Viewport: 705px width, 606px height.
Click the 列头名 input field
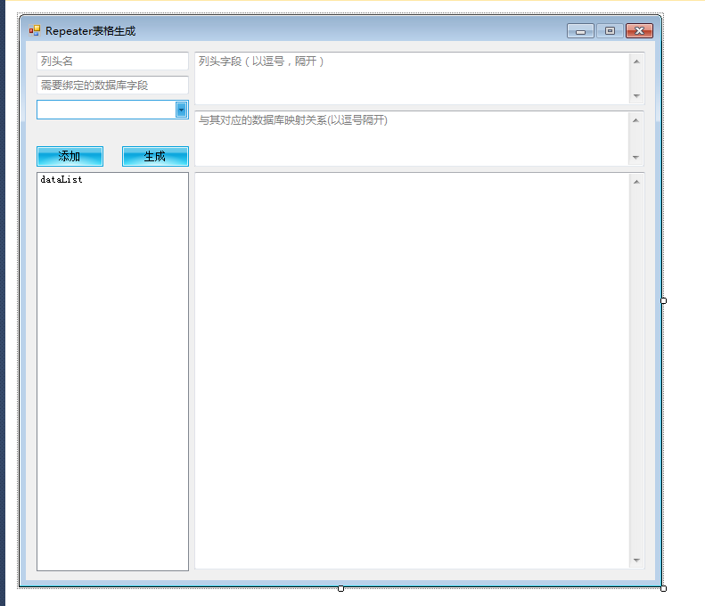pyautogui.click(x=112, y=61)
